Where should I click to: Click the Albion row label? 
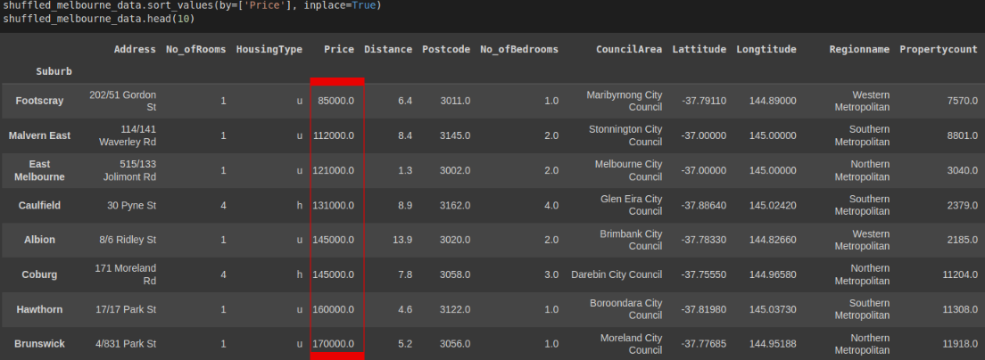pyautogui.click(x=39, y=240)
